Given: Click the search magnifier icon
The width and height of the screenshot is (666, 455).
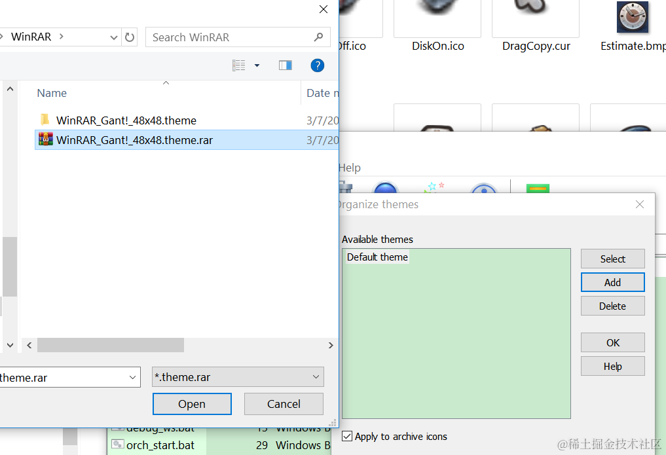Looking at the screenshot, I should click(x=318, y=37).
